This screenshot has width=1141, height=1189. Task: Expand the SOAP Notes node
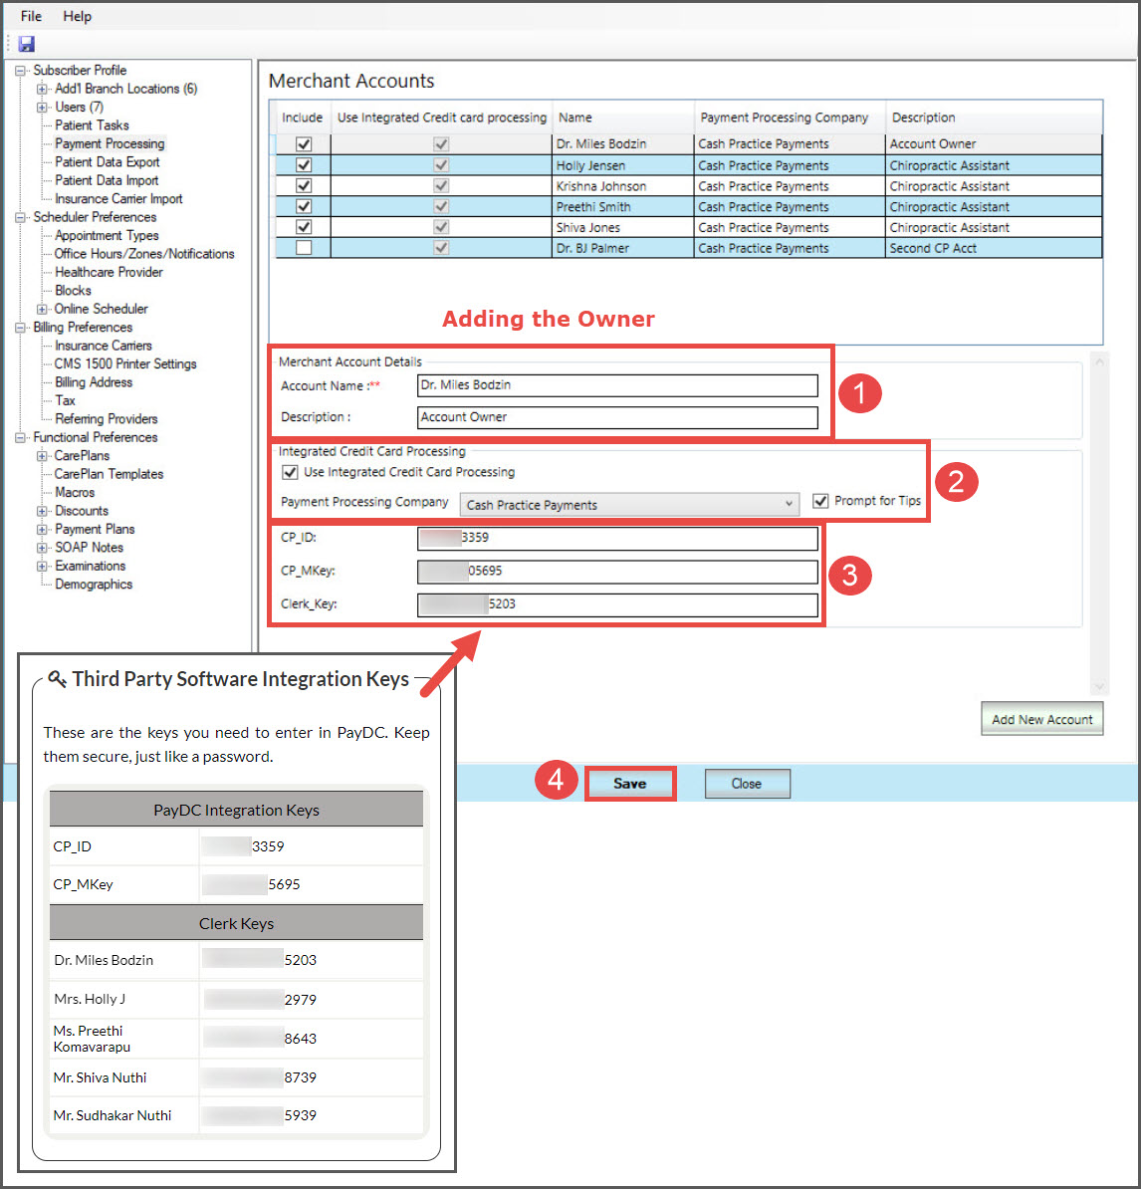[43, 548]
